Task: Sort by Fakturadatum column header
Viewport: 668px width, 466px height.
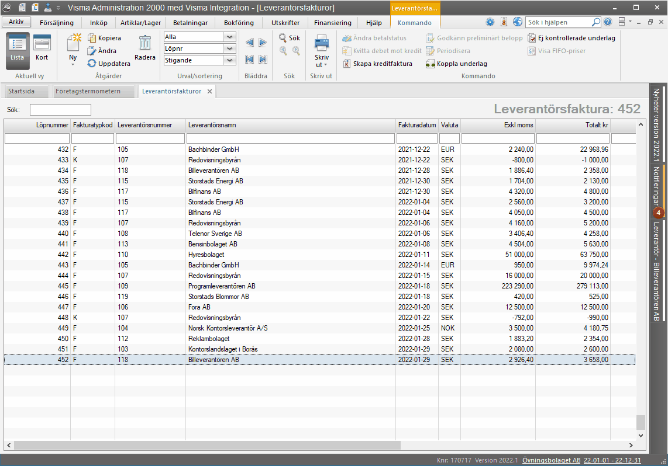Action: (x=417, y=125)
